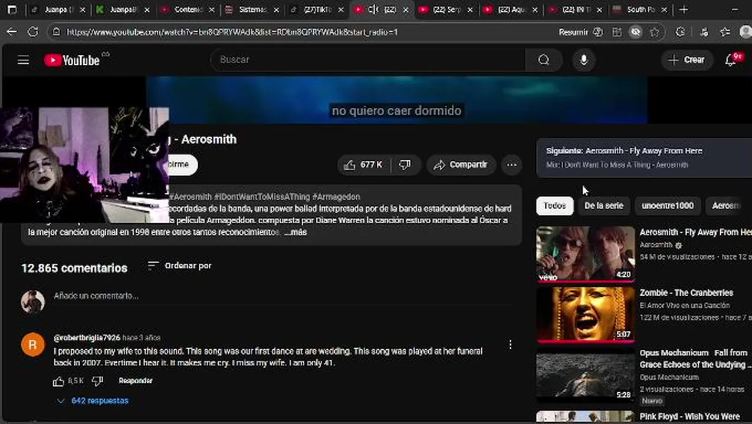Click the Resumir option in address bar

[x=580, y=32]
